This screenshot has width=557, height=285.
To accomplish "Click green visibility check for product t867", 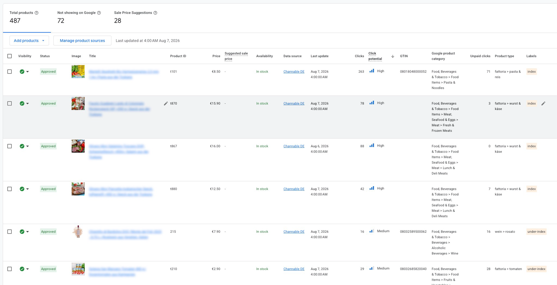I will pos(22,146).
